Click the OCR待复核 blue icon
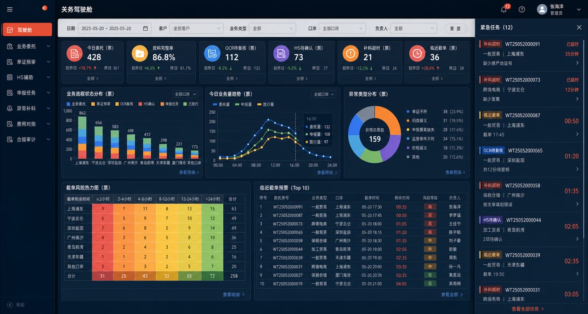The image size is (588, 314). pos(212,53)
